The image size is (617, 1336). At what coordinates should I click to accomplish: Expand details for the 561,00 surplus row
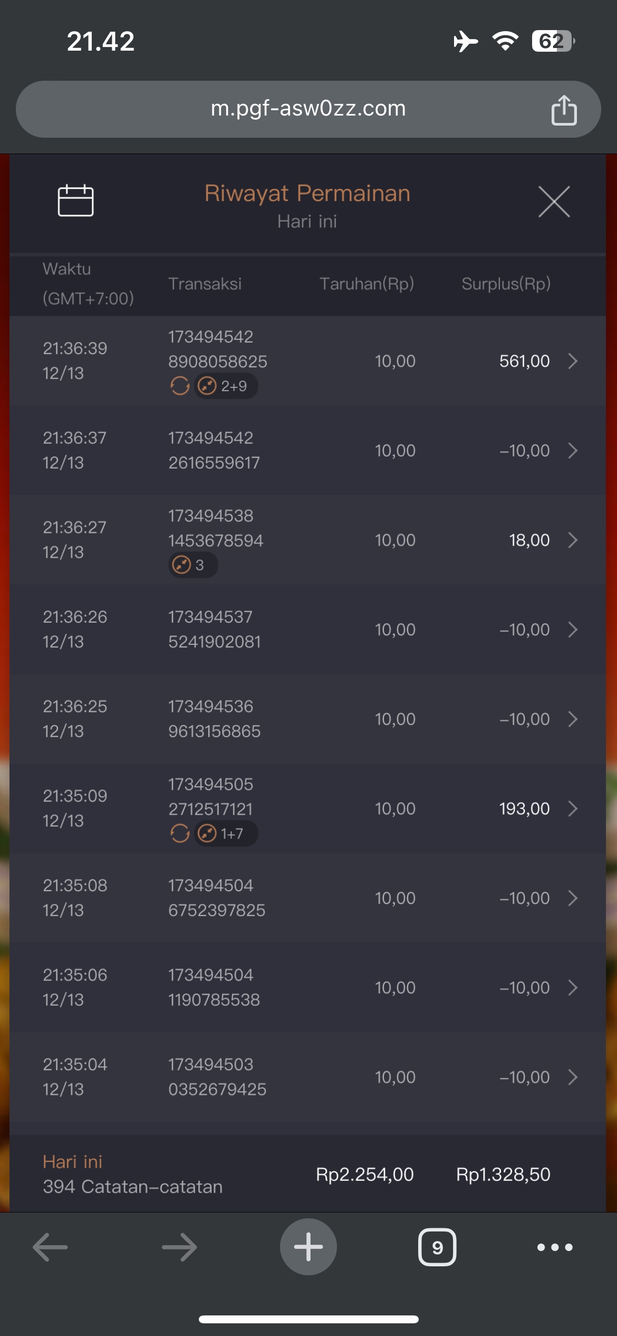coord(573,361)
